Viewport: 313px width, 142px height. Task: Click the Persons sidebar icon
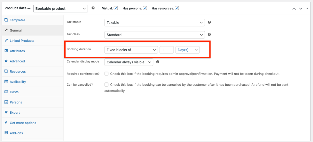(6, 102)
